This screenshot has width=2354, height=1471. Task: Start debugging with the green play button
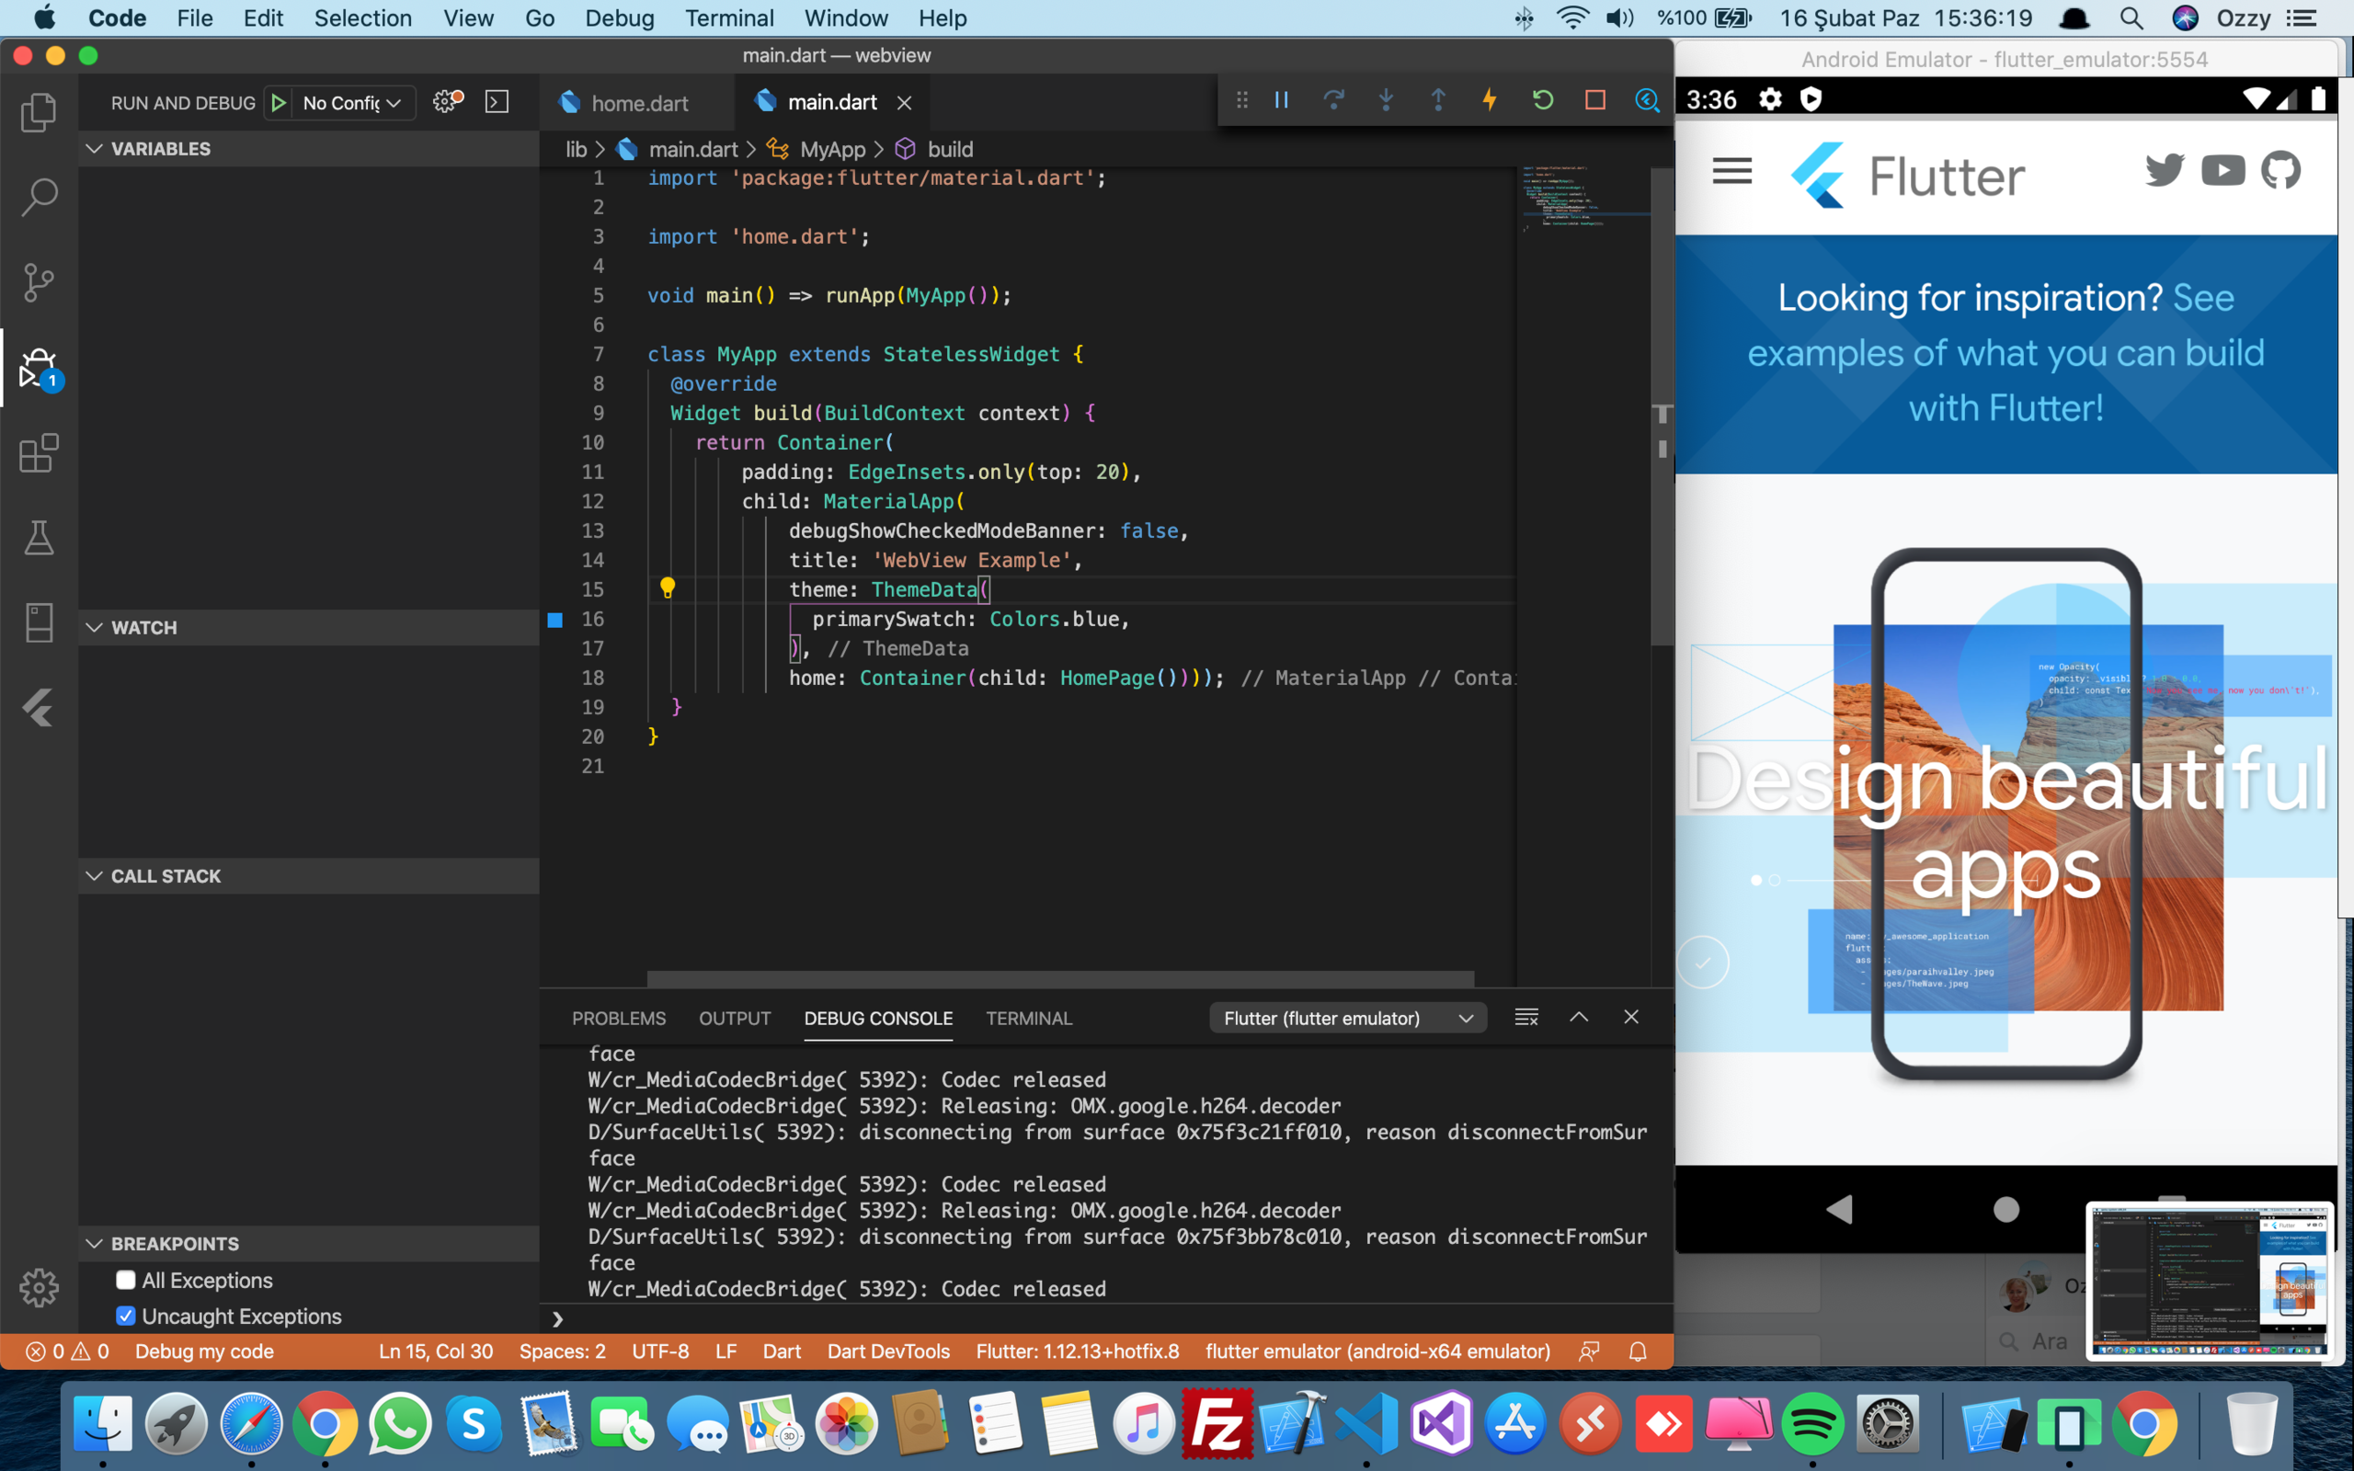coord(279,102)
